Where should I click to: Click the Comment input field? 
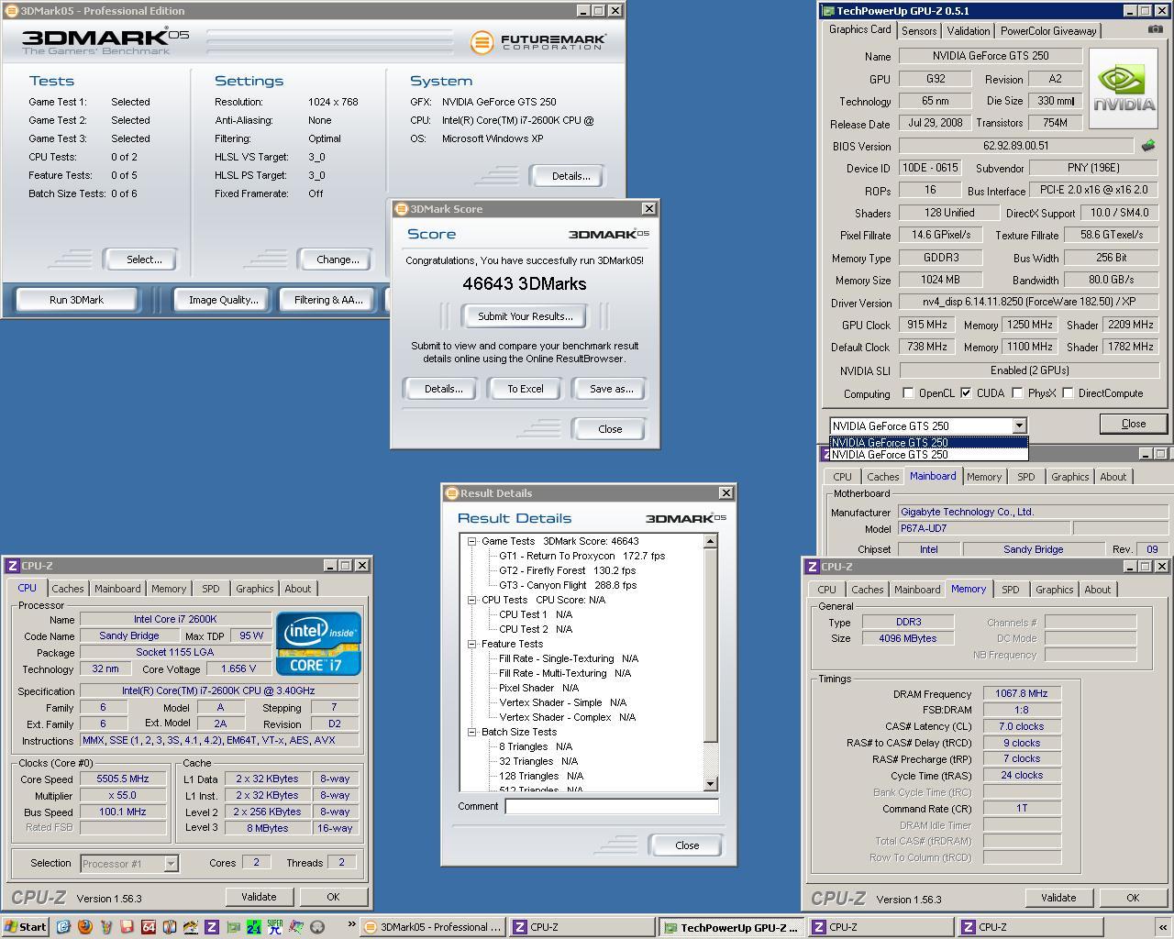click(612, 807)
